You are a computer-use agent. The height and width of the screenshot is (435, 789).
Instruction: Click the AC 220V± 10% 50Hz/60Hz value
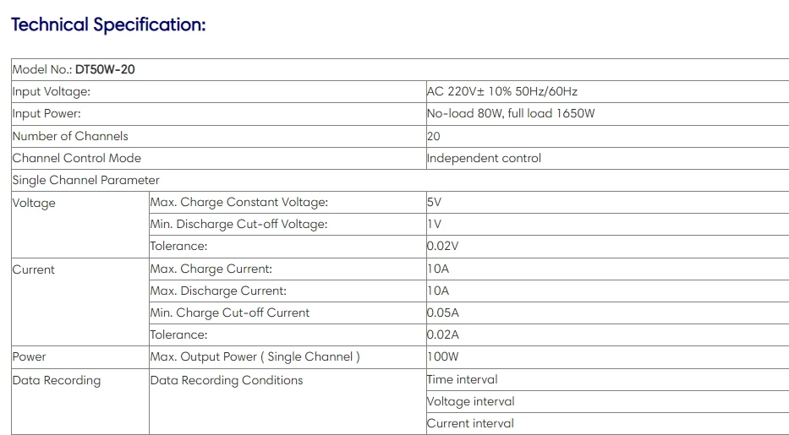click(501, 92)
